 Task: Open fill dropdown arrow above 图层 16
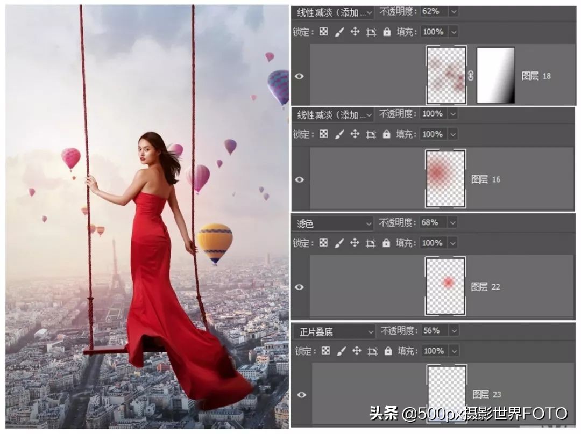pos(453,134)
